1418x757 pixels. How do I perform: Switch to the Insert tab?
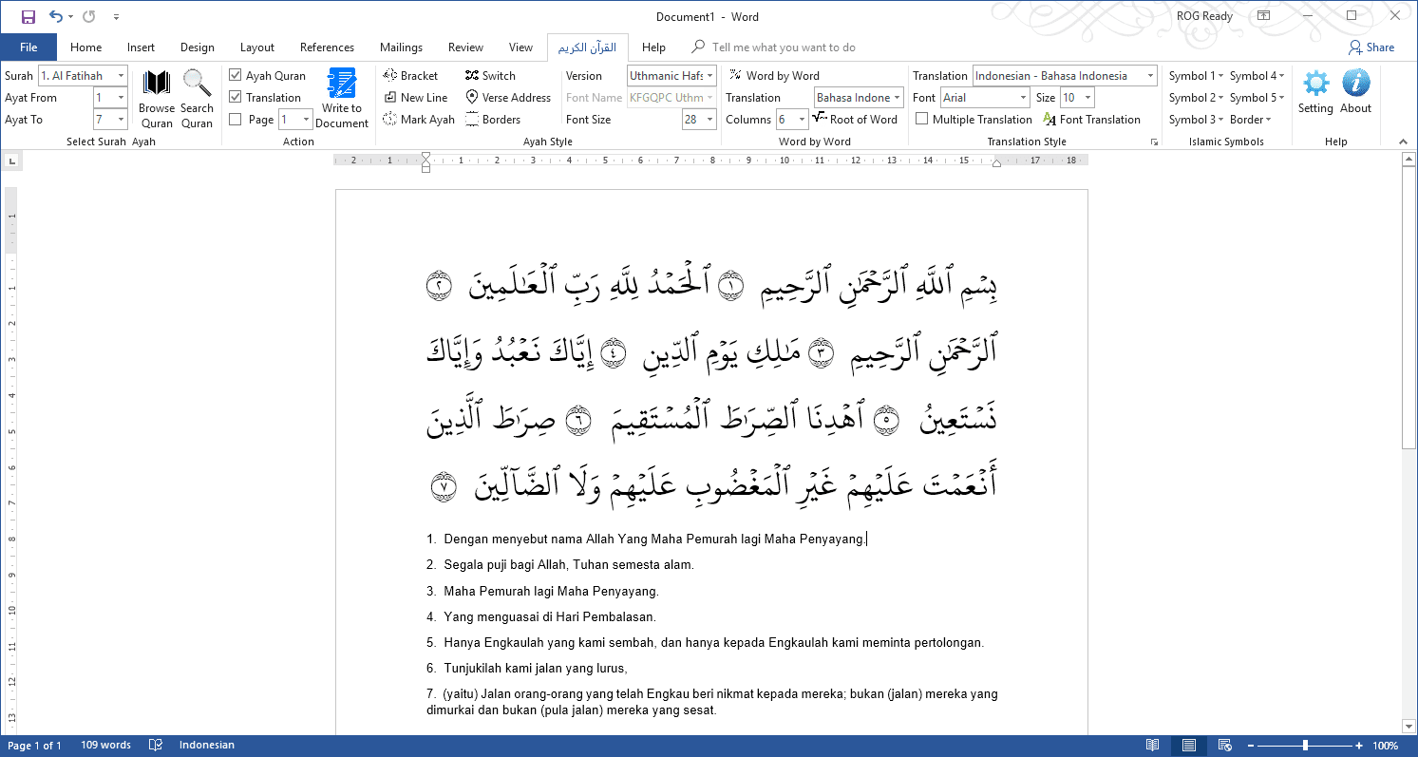141,47
